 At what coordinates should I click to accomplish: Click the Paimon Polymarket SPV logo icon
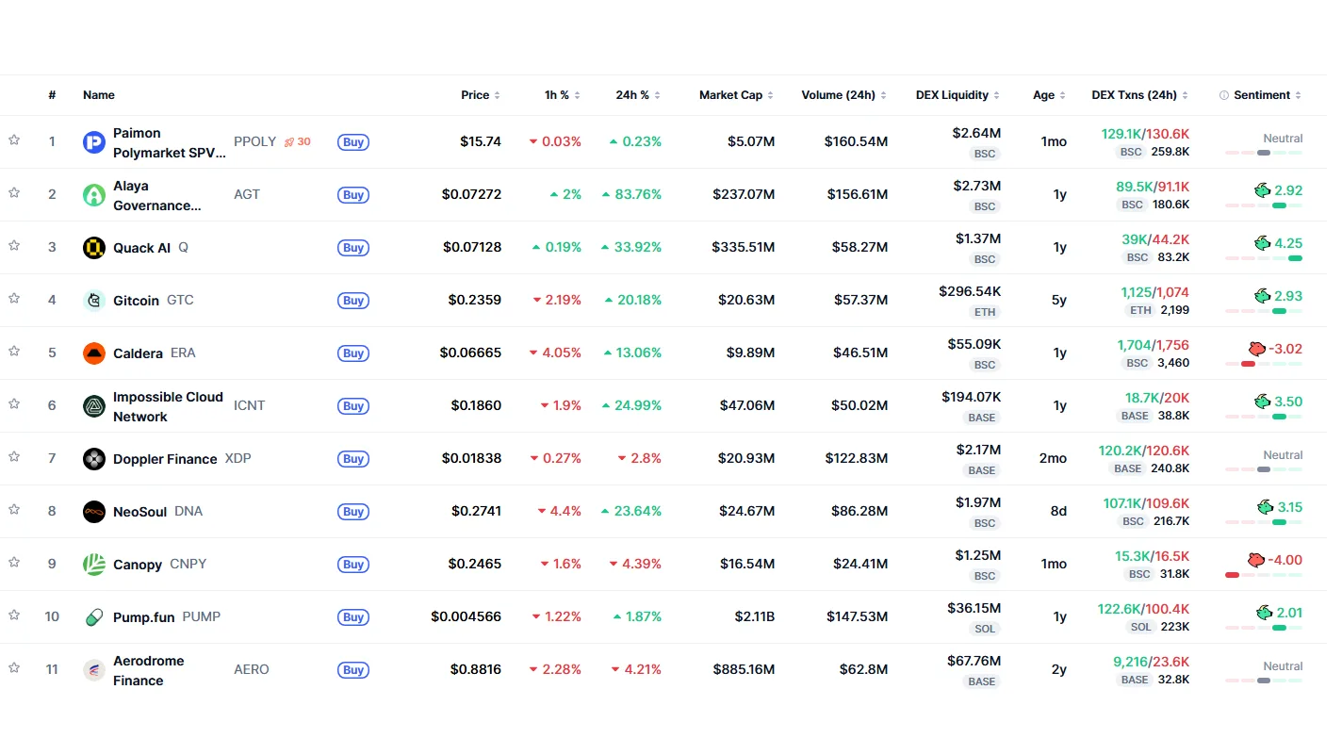pyautogui.click(x=93, y=142)
